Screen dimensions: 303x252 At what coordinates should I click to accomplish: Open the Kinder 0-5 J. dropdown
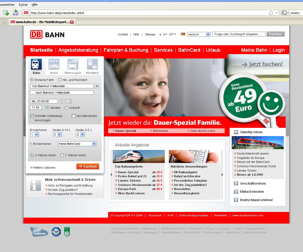(x=80, y=135)
